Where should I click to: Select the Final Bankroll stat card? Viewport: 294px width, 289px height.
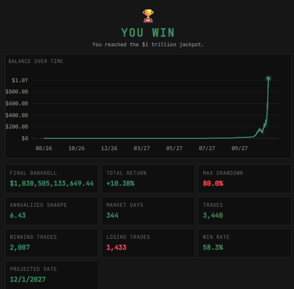[x=52, y=179]
